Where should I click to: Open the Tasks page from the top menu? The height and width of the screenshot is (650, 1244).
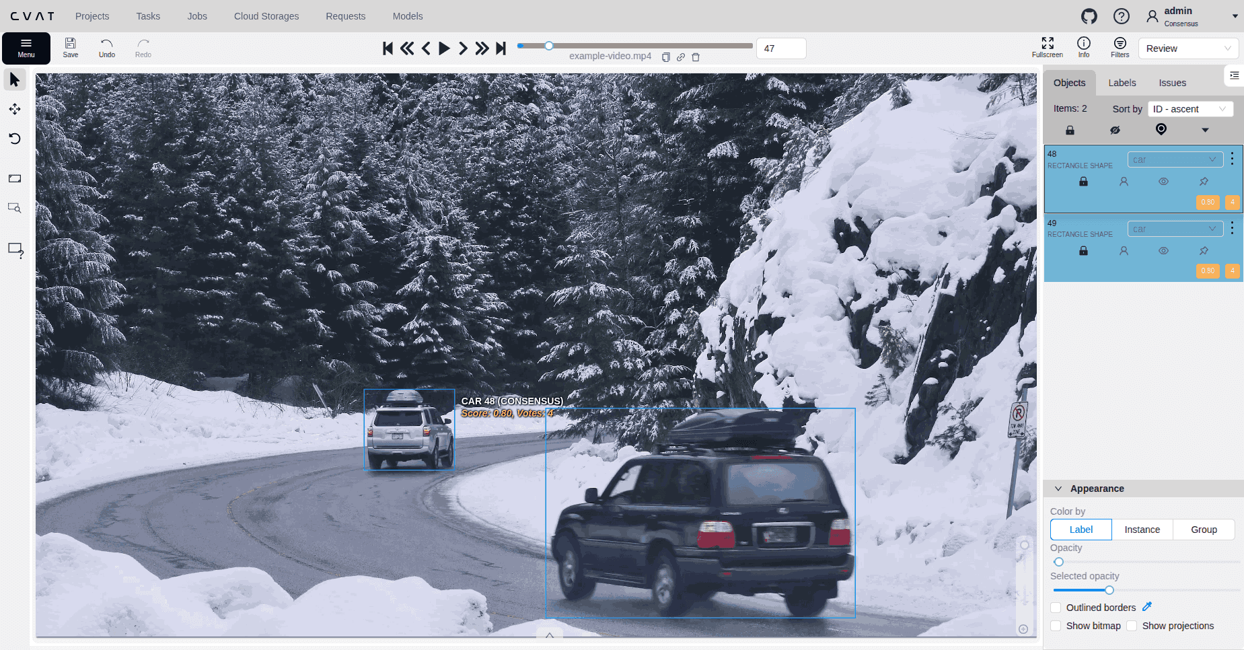[148, 16]
